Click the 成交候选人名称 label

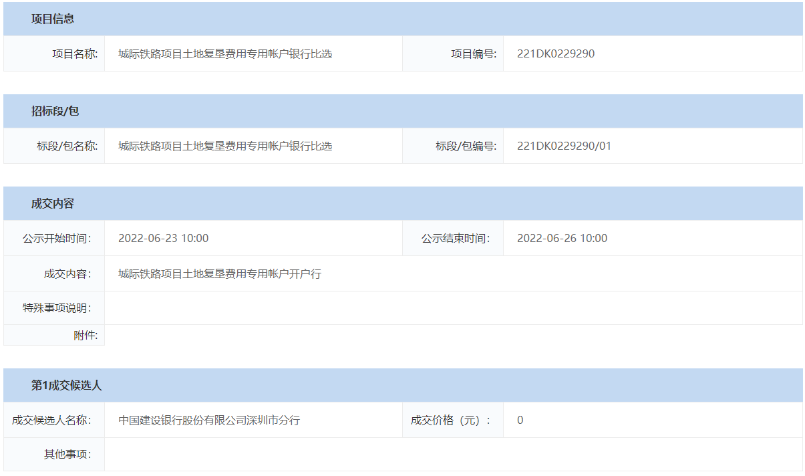point(51,420)
